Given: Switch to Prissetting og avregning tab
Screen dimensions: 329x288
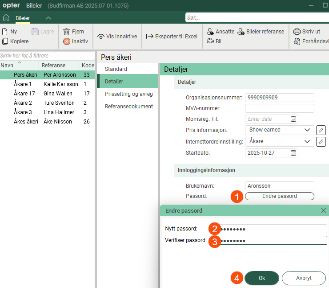Looking at the screenshot, I should point(128,94).
